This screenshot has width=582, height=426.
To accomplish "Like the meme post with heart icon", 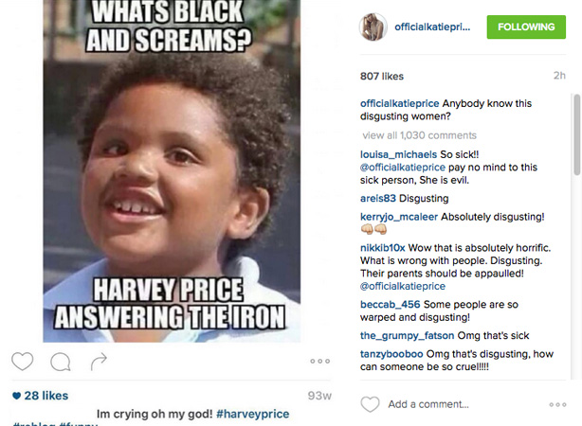I will [22, 361].
